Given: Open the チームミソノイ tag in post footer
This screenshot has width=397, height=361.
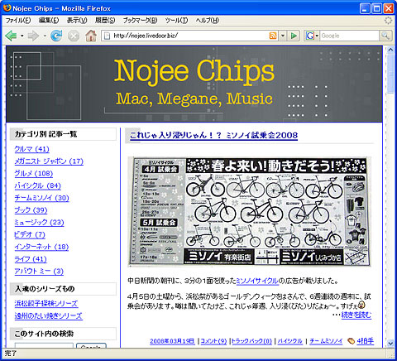Looking at the screenshot, I should pos(326,341).
